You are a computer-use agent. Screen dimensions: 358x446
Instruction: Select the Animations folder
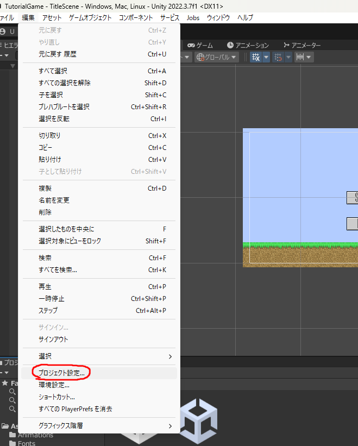click(x=31, y=435)
